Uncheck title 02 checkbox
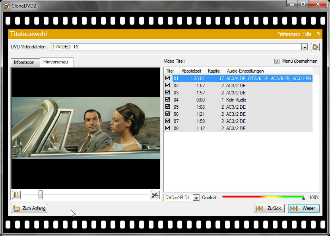Viewport: 330px width, 236px height. pos(167,85)
